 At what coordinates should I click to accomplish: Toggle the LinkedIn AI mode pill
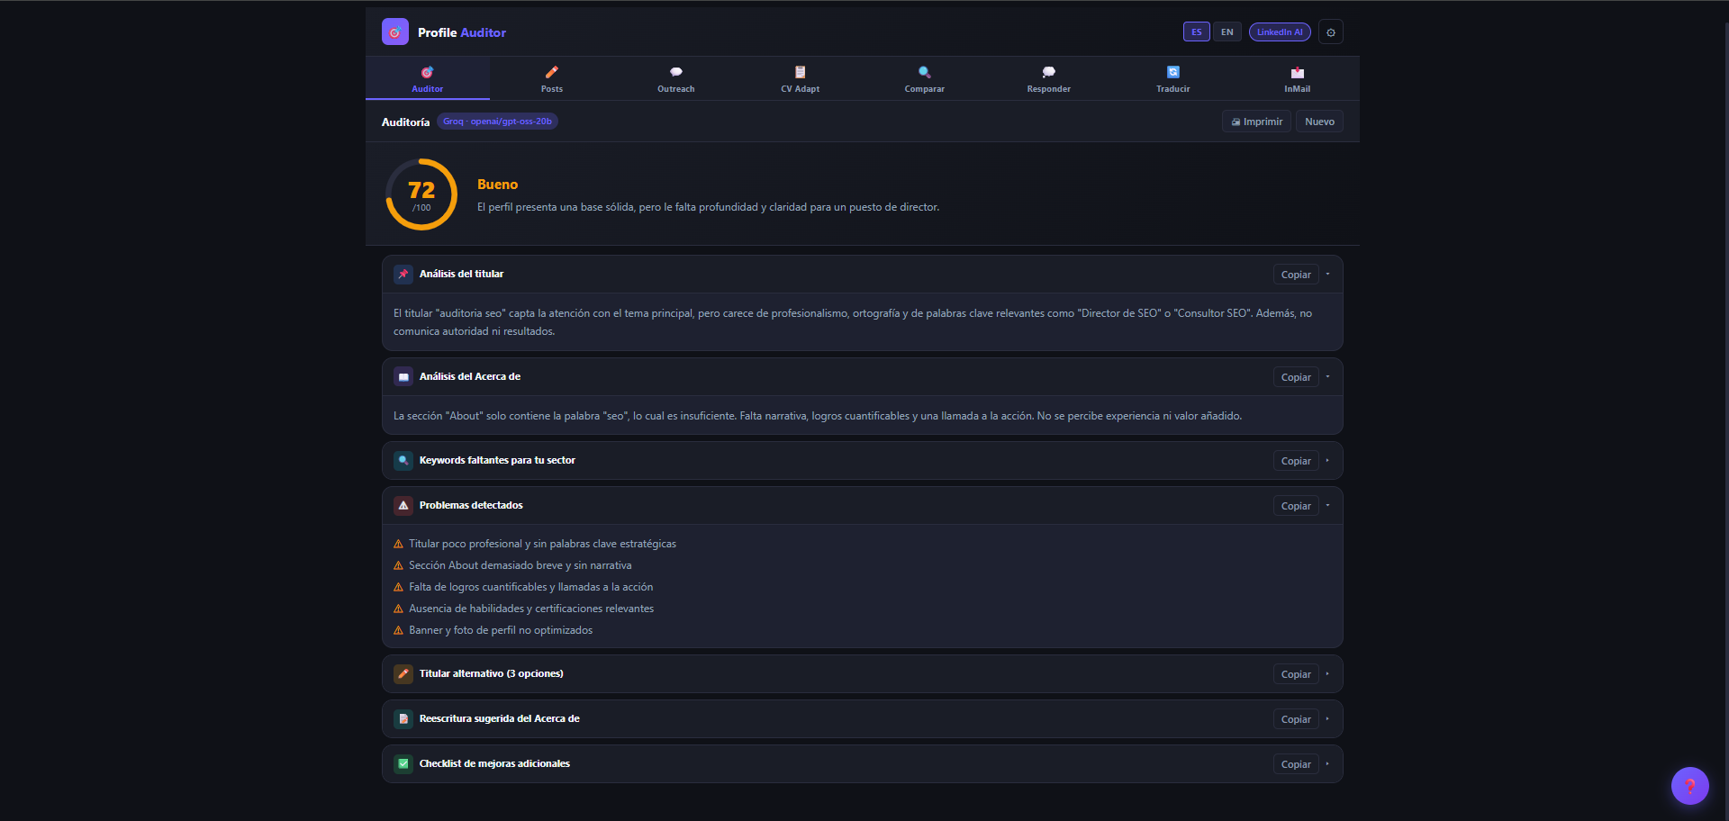click(x=1280, y=32)
